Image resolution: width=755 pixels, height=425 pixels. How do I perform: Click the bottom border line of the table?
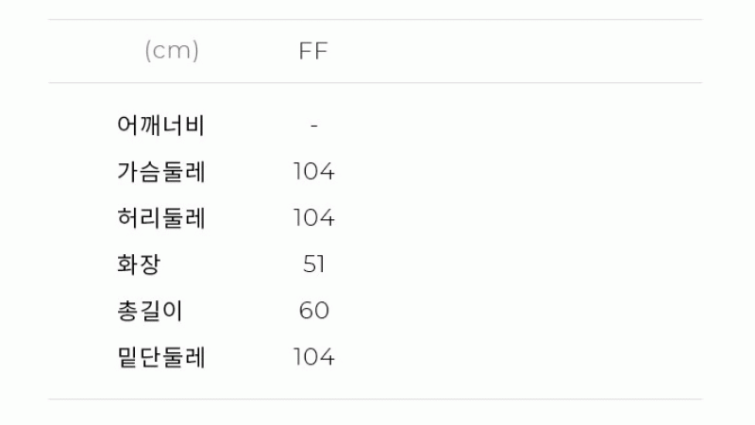tap(375, 399)
